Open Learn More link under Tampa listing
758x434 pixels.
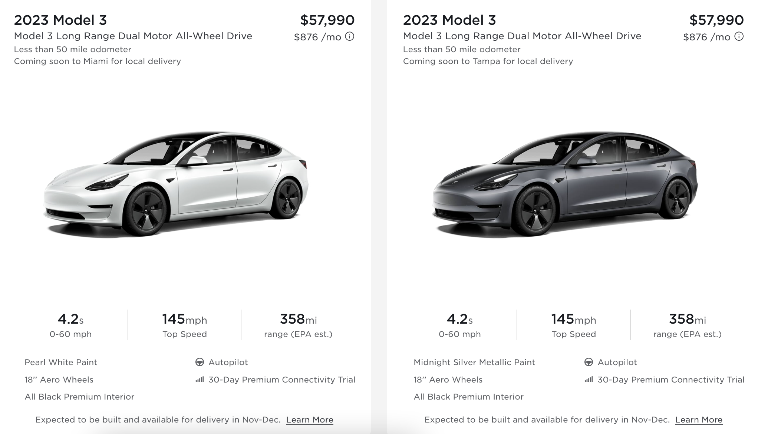(699, 420)
